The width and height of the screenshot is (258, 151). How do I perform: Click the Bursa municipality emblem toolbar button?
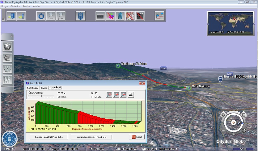(x=80, y=16)
